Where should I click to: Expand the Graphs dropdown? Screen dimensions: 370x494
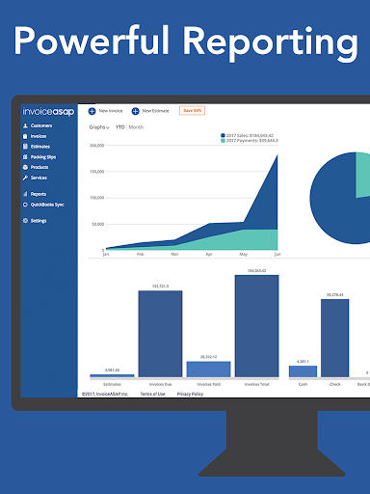[99, 127]
